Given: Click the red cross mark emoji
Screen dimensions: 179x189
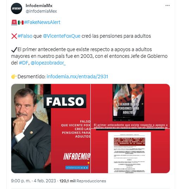Looking at the screenshot, I should (x=14, y=36).
